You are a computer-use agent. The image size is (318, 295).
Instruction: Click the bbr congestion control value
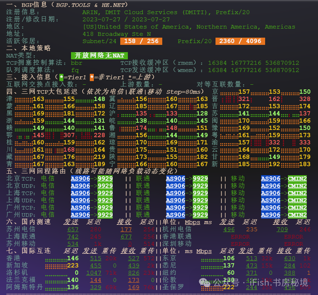76,63
